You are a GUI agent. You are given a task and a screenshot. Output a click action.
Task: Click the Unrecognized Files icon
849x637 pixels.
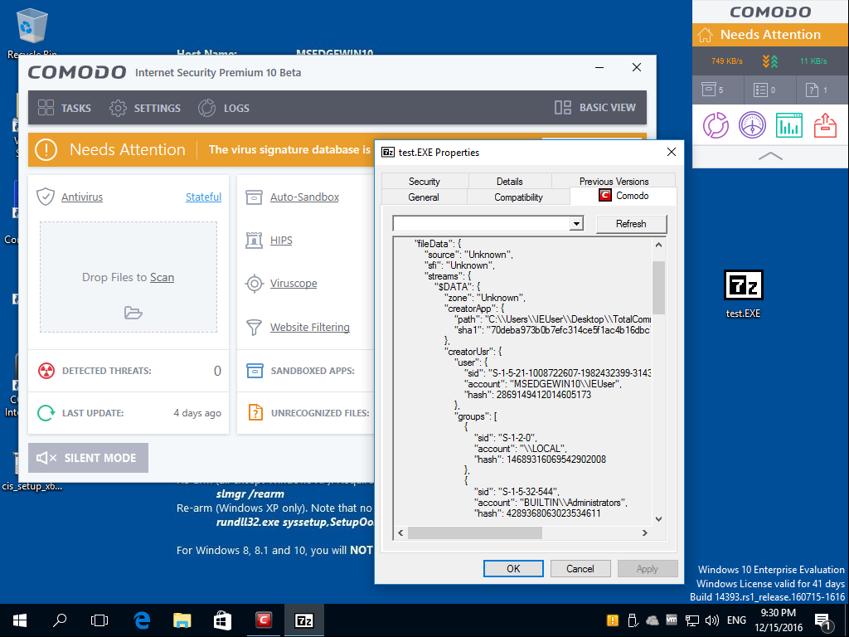pyautogui.click(x=255, y=413)
